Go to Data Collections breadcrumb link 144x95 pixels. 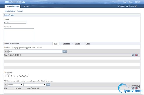(10, 11)
